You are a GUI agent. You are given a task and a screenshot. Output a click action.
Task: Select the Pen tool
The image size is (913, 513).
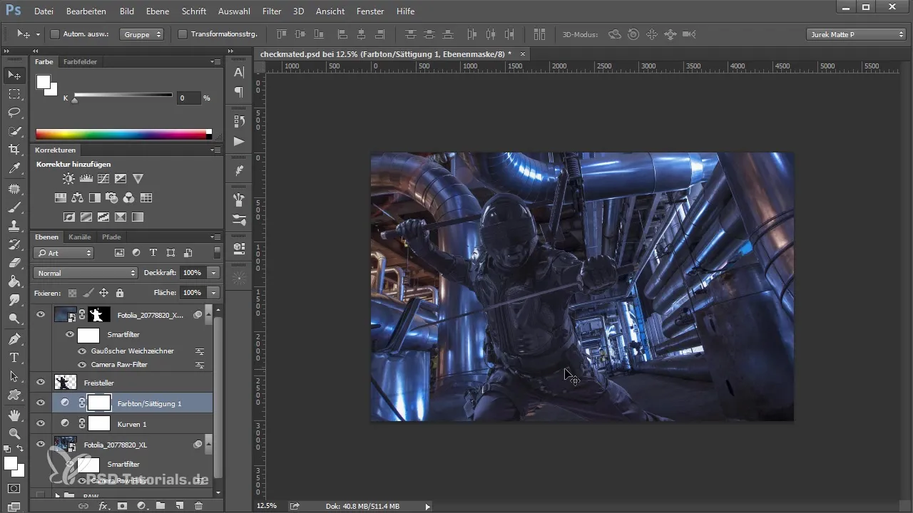coord(14,338)
